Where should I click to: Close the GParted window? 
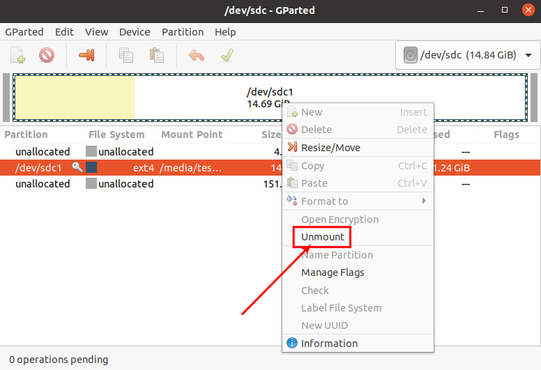(528, 10)
